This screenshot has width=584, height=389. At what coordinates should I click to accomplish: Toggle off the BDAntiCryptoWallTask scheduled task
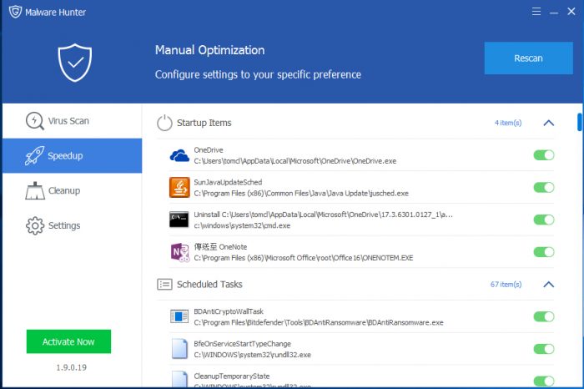click(543, 316)
